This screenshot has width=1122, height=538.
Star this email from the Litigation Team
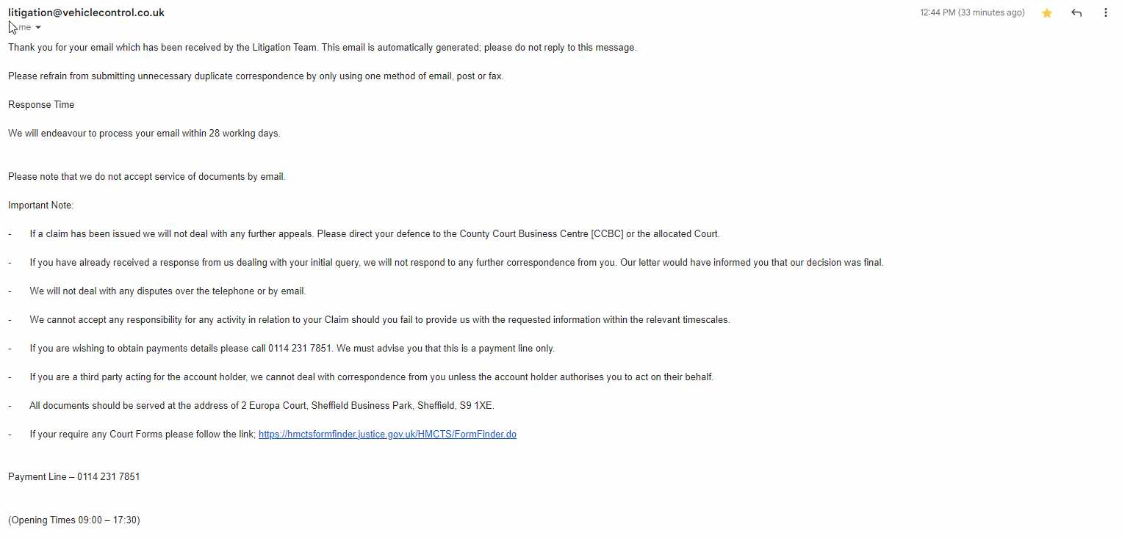tap(1047, 13)
